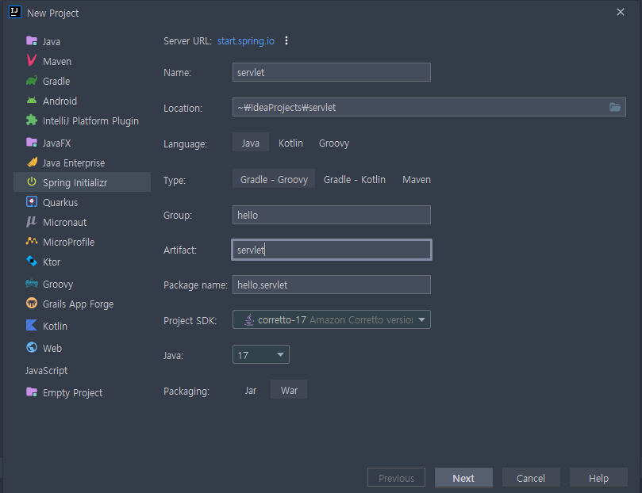The height and width of the screenshot is (493, 642).
Task: Choose Maven build type
Action: pyautogui.click(x=417, y=179)
